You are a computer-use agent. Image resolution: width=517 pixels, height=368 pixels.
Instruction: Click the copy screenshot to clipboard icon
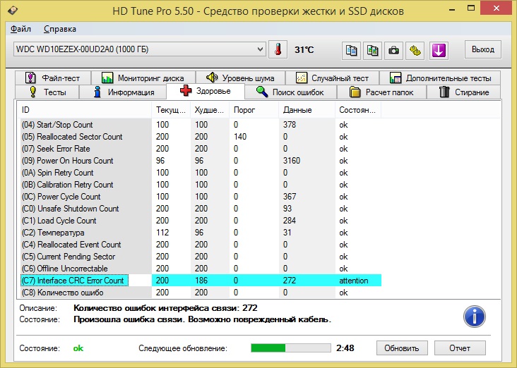pyautogui.click(x=372, y=50)
